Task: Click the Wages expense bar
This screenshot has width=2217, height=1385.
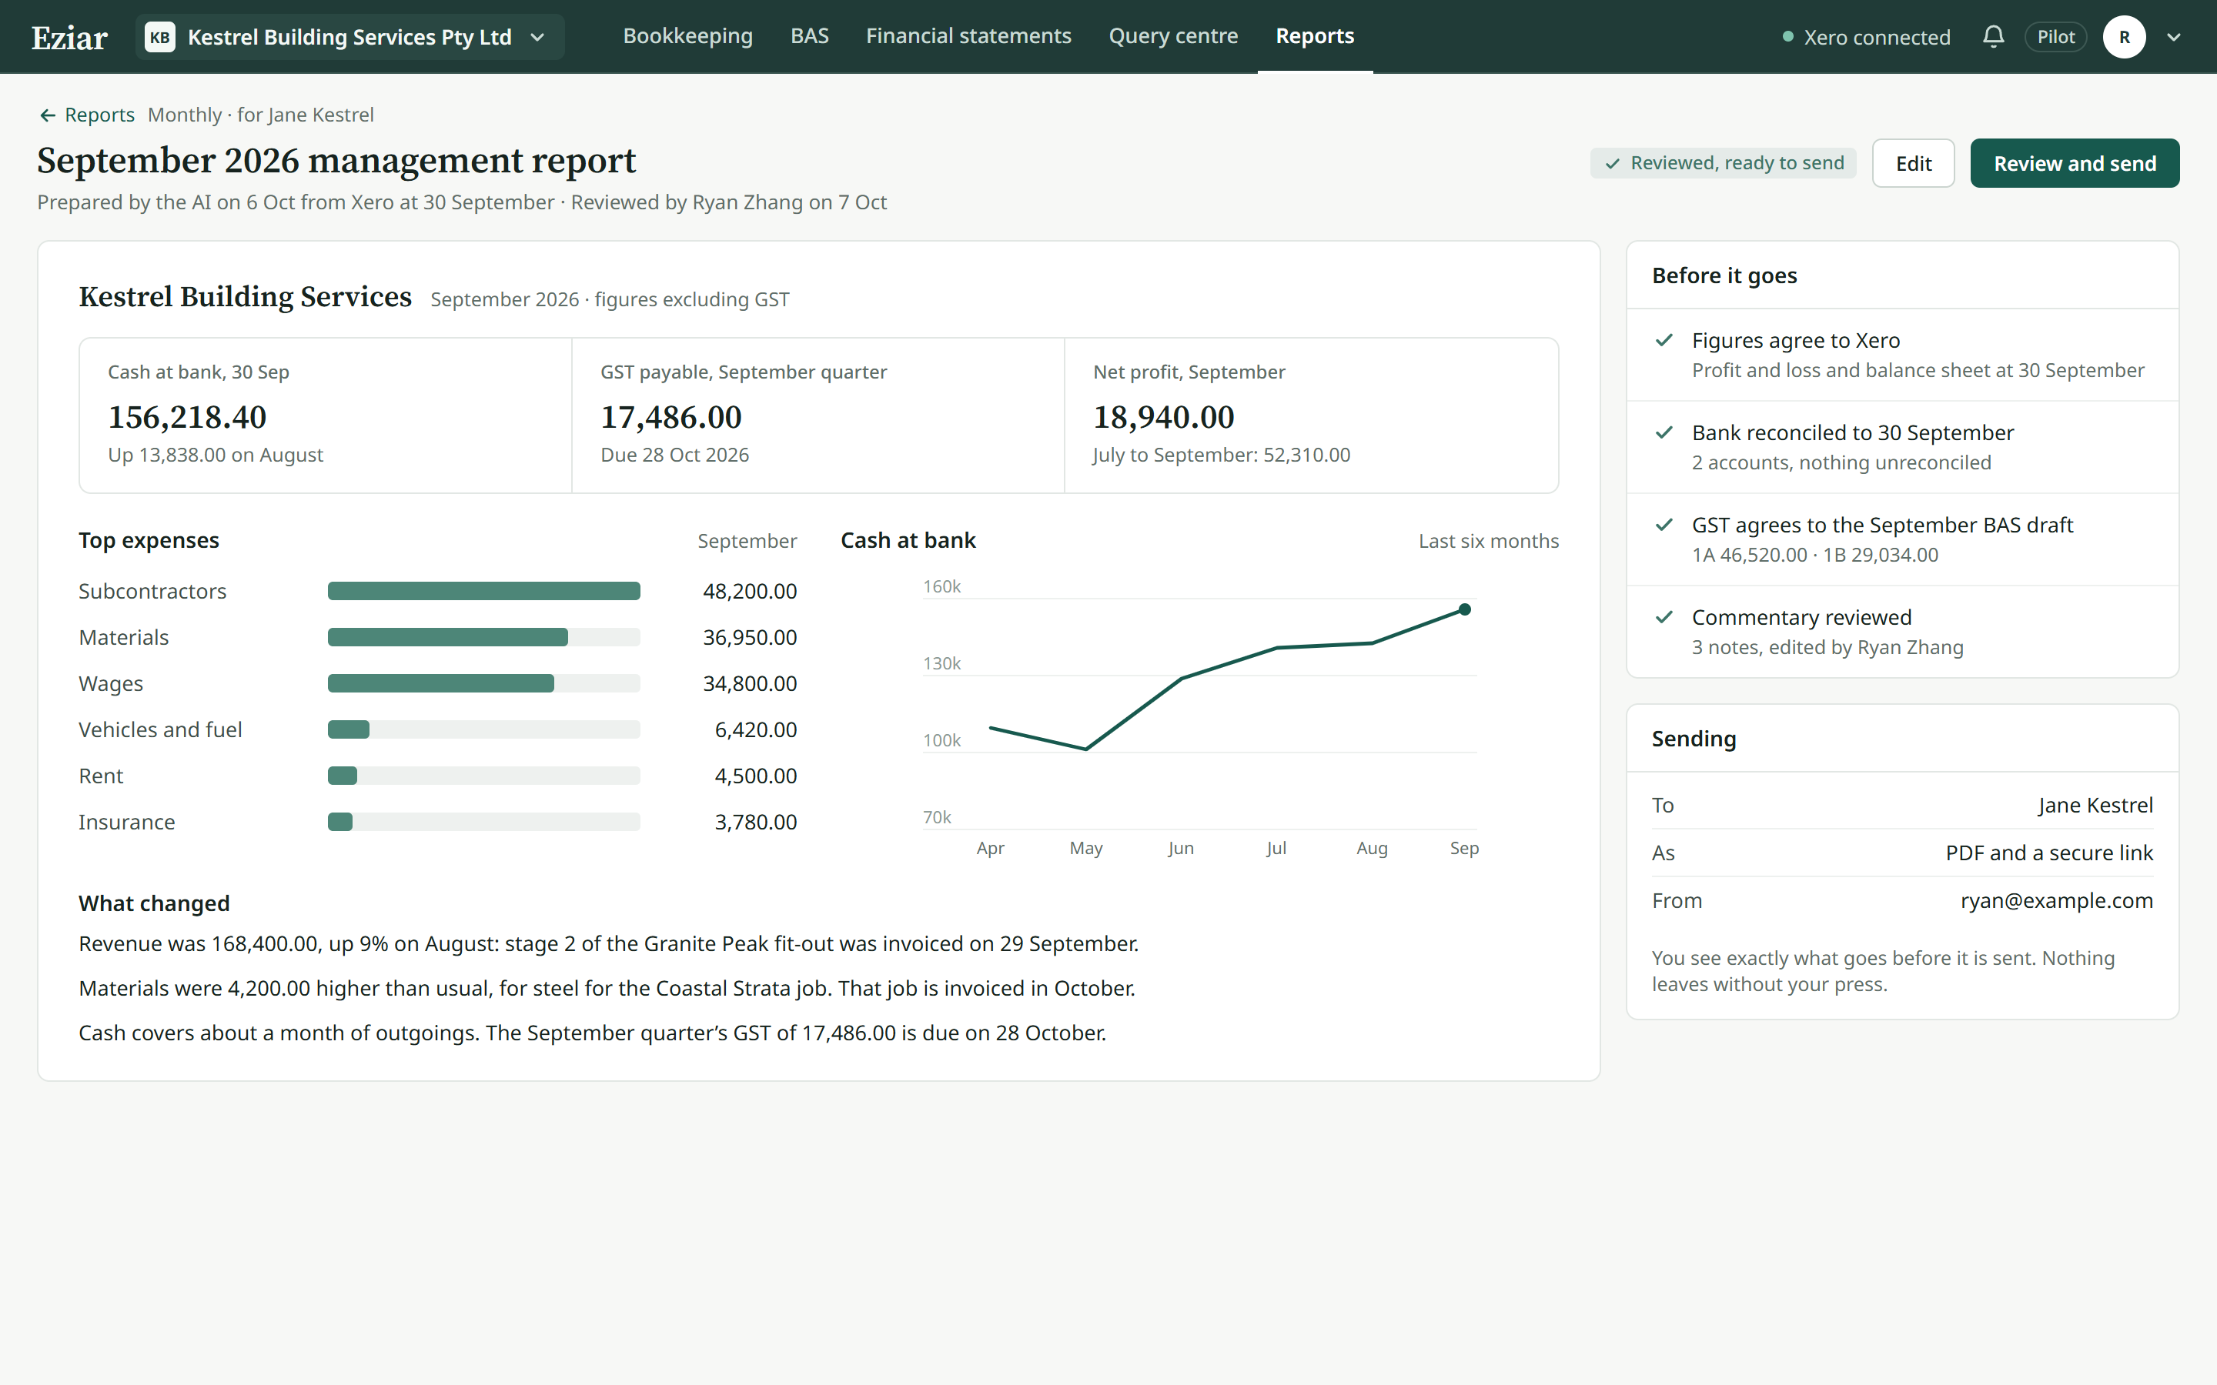Action: (x=440, y=684)
